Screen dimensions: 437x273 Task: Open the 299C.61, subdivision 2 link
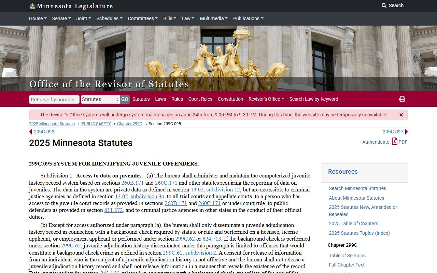click(189, 253)
